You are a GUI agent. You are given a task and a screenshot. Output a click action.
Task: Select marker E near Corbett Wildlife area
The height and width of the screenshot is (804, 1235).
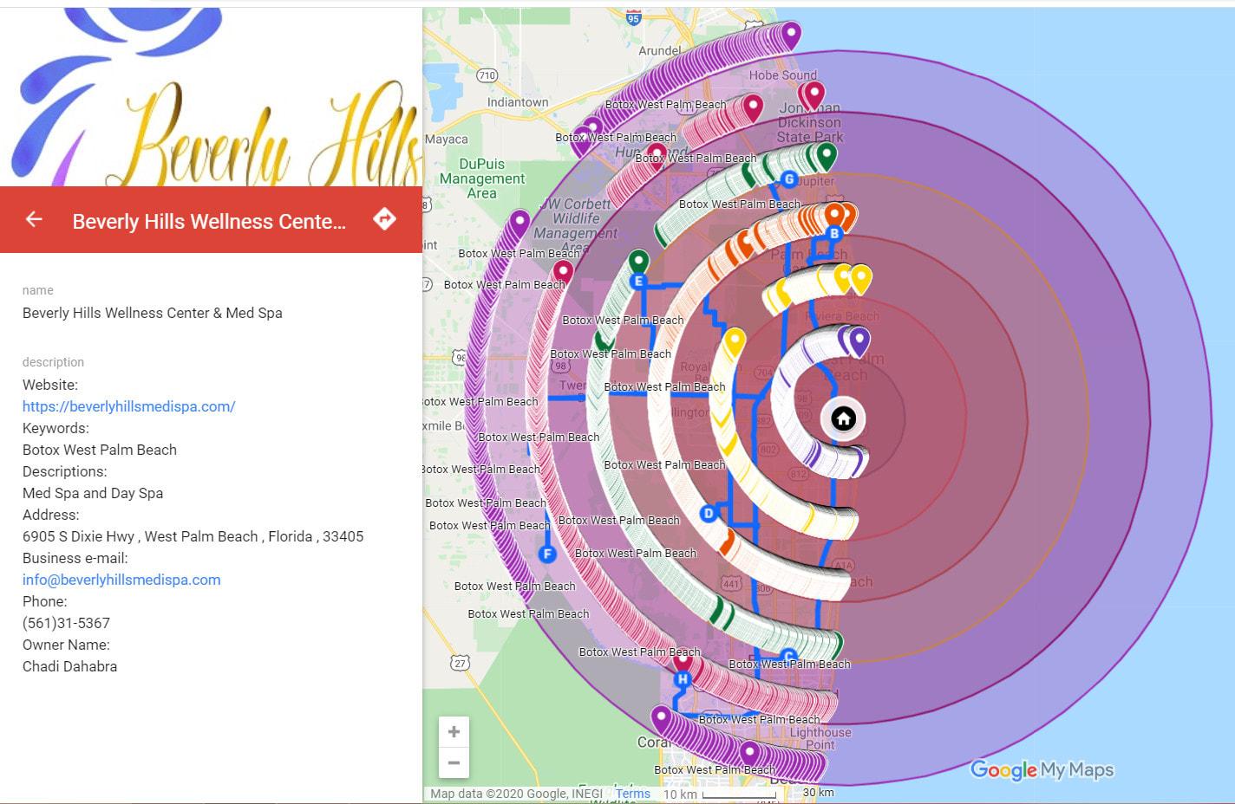(637, 281)
